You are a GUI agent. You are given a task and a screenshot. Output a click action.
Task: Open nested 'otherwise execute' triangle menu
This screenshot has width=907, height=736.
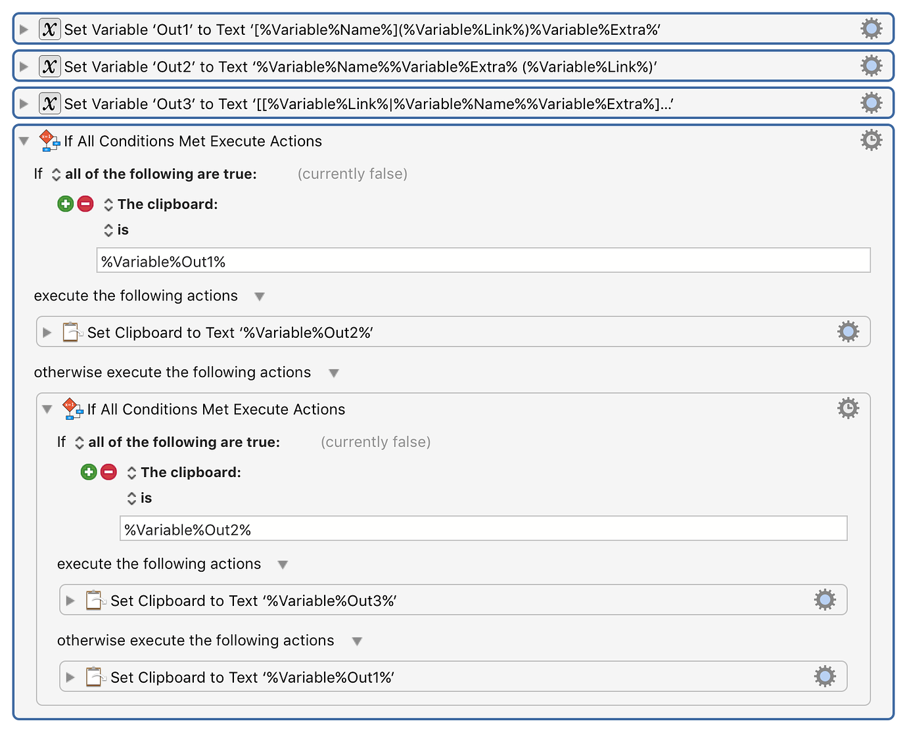[357, 641]
